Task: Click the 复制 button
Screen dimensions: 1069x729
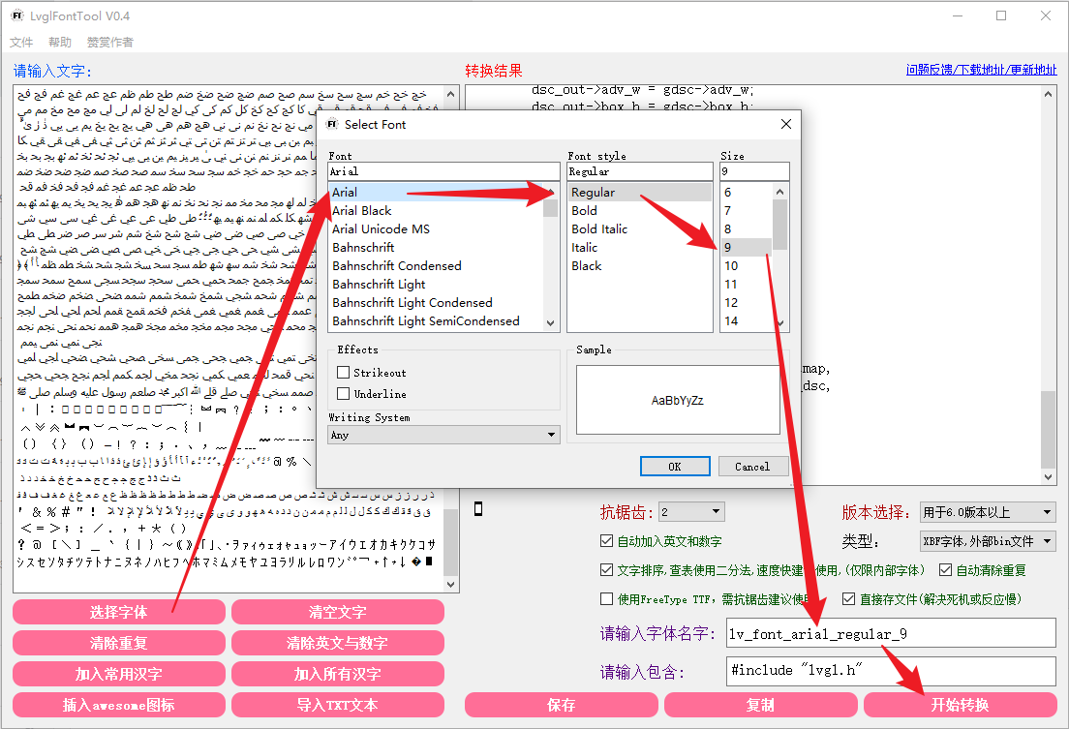Action: (760, 705)
